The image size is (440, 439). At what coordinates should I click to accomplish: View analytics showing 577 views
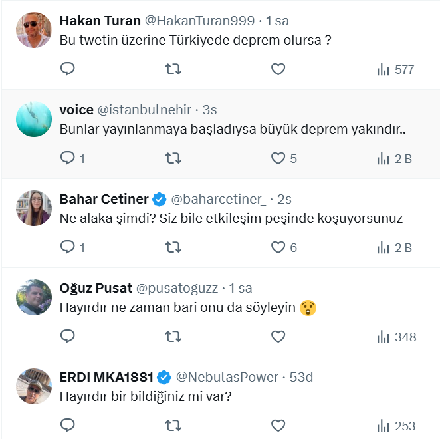[x=395, y=69]
